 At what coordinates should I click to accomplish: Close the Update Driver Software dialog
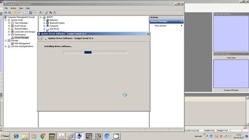coord(148,34)
